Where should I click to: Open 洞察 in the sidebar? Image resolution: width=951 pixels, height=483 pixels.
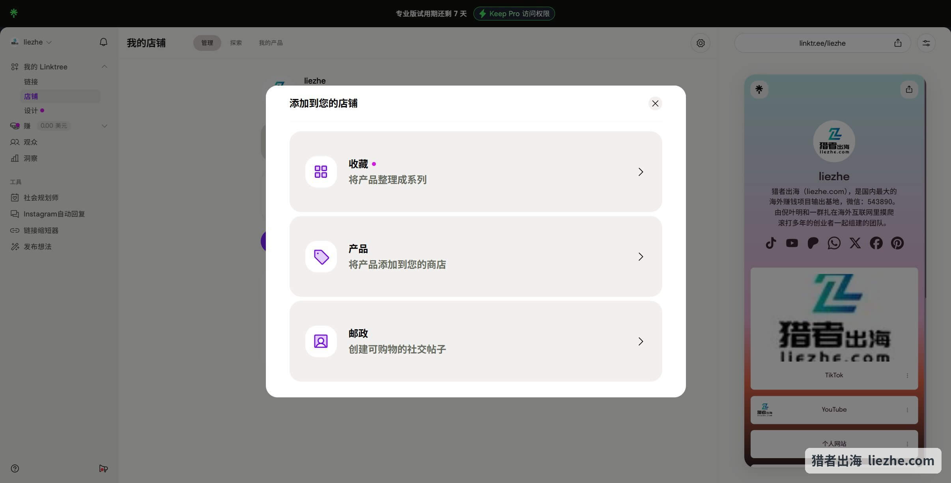[x=30, y=159]
